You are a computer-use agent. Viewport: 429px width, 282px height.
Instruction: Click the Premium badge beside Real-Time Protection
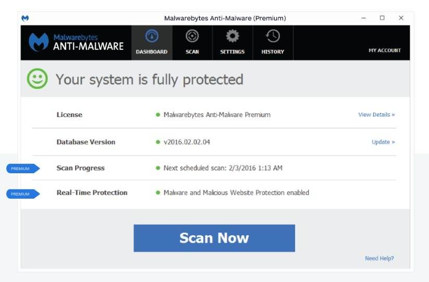[x=23, y=194]
